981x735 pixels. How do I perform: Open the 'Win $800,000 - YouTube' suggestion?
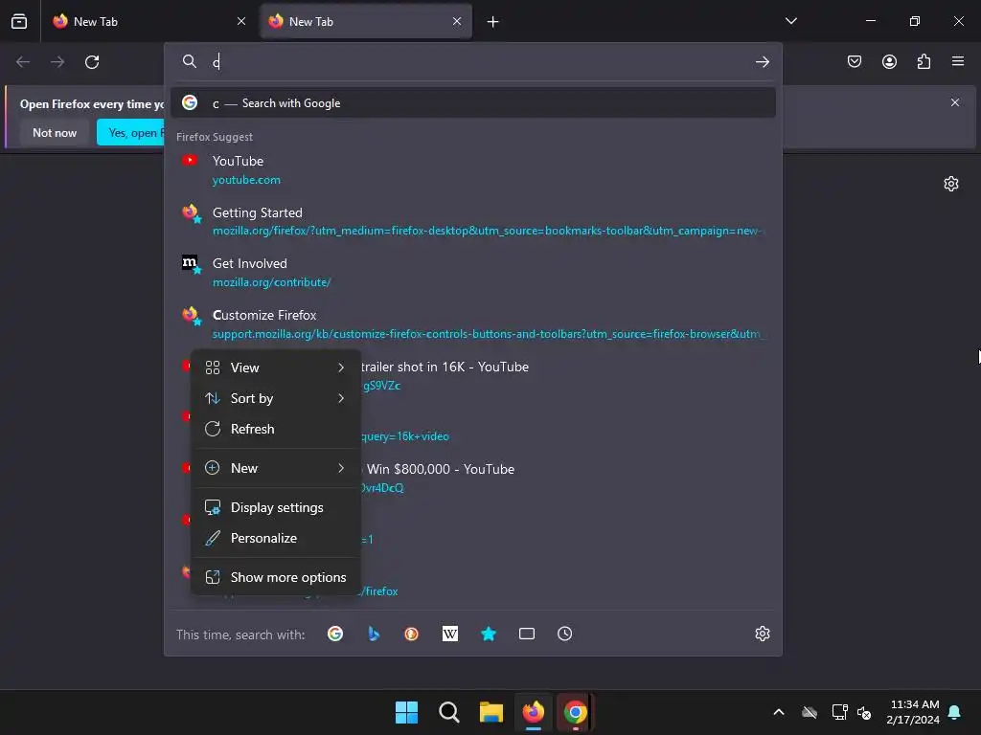tap(566, 479)
